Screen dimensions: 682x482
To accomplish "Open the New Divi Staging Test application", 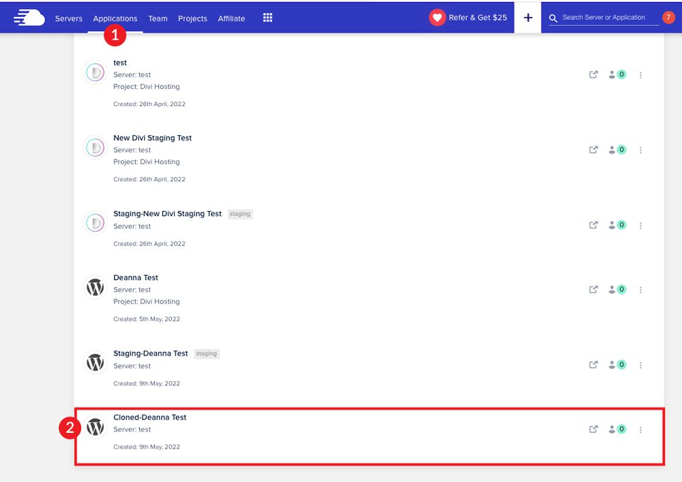I will pos(152,138).
